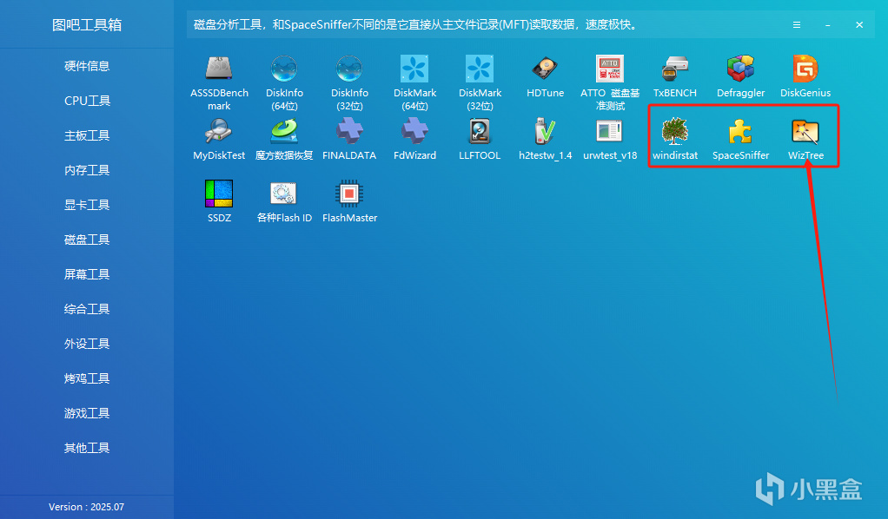Select 烤鸡工具 category

pos(87,378)
